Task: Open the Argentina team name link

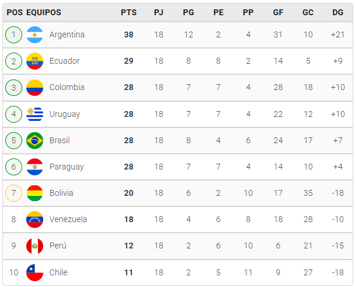Action: point(67,34)
